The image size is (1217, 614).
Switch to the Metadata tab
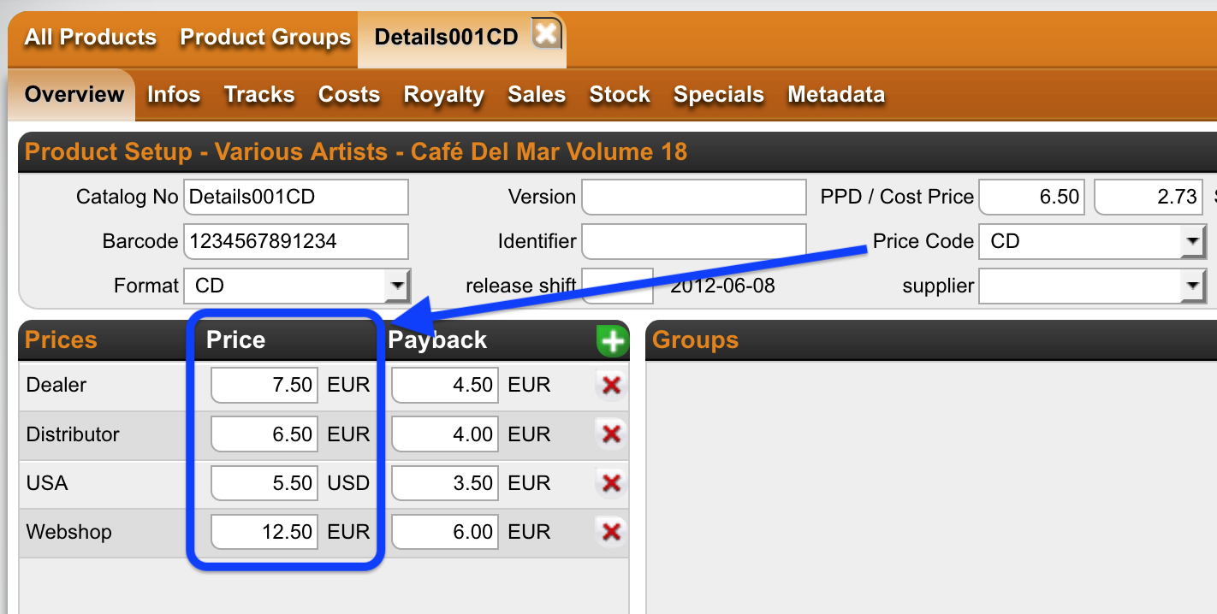[x=836, y=95]
